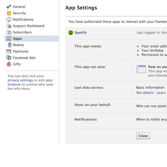Click the 'Who can see posts' text
The height and width of the screenshot is (167, 167).
(x=151, y=106)
